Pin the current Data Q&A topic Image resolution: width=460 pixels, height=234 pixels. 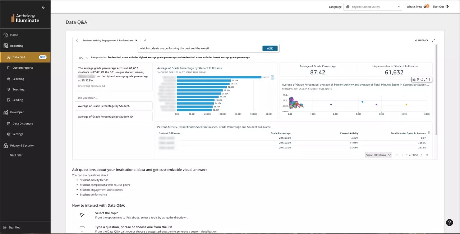pos(145,41)
